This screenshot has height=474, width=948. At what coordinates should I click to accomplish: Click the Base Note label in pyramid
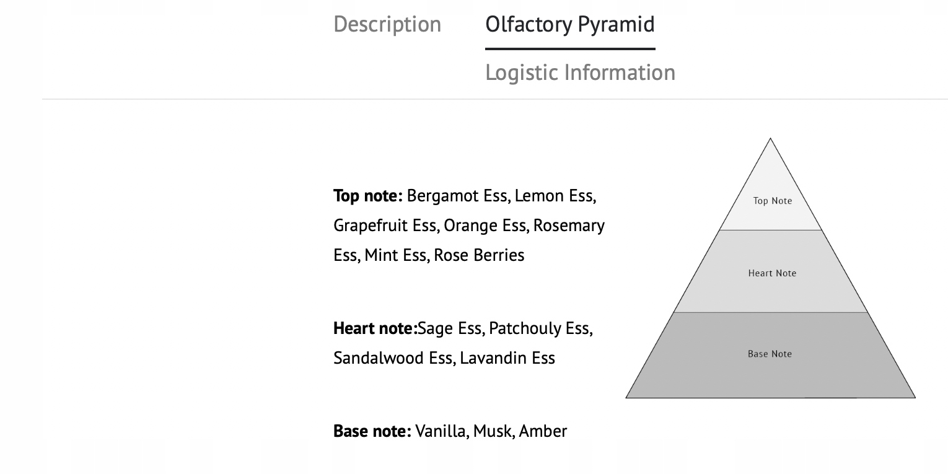pos(770,354)
